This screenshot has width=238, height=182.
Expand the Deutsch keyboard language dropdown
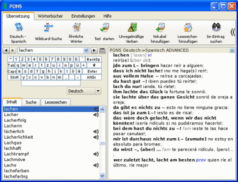coord(98,91)
